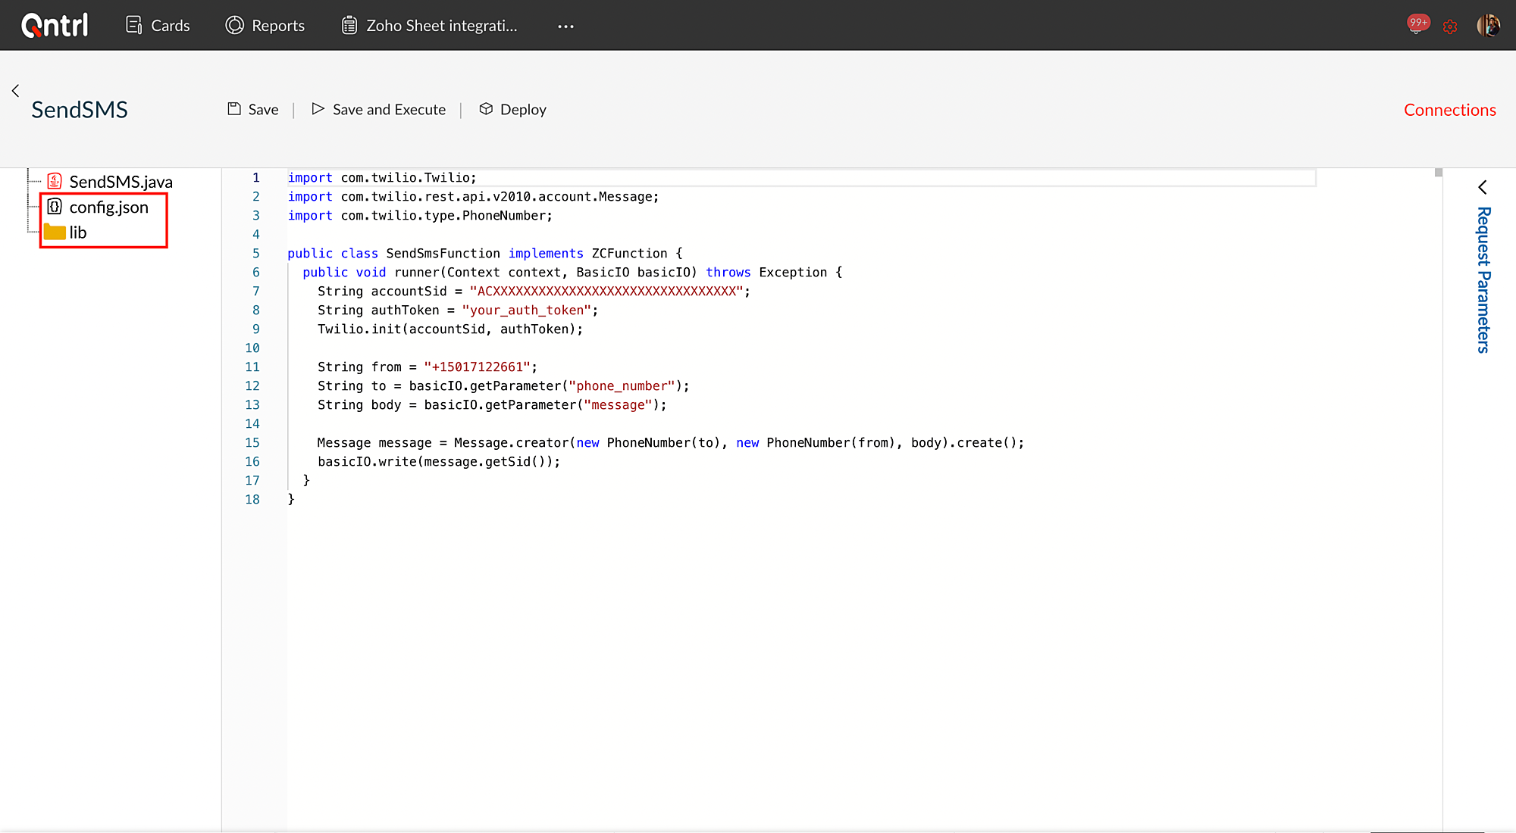This screenshot has width=1516, height=833.
Task: Open the lib folder
Action: pos(66,232)
